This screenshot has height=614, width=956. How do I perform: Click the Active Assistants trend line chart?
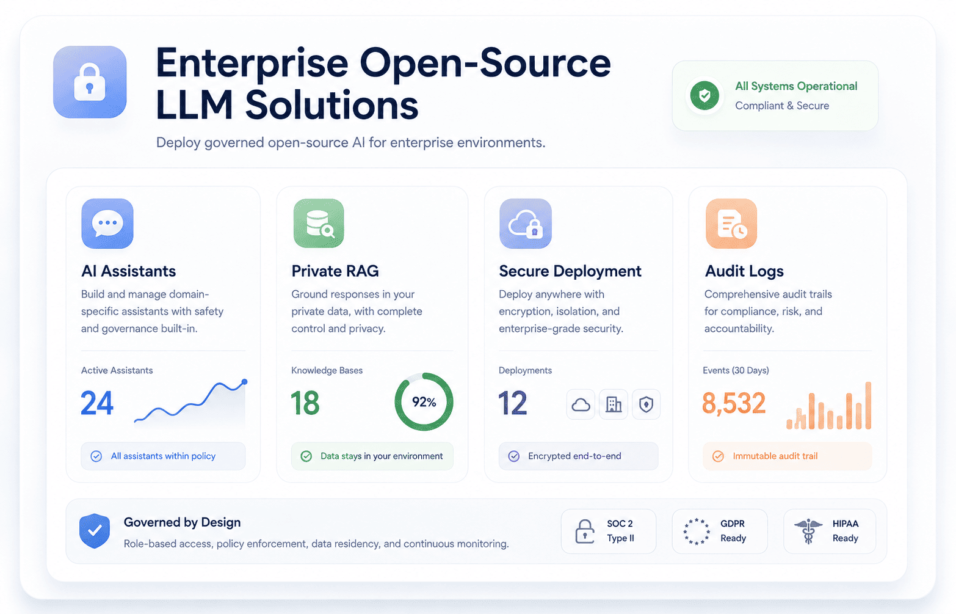coord(190,402)
